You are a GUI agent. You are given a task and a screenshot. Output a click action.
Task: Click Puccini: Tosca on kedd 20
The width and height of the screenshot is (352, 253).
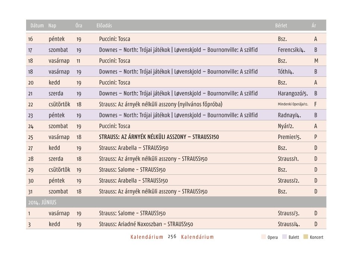click(114, 83)
